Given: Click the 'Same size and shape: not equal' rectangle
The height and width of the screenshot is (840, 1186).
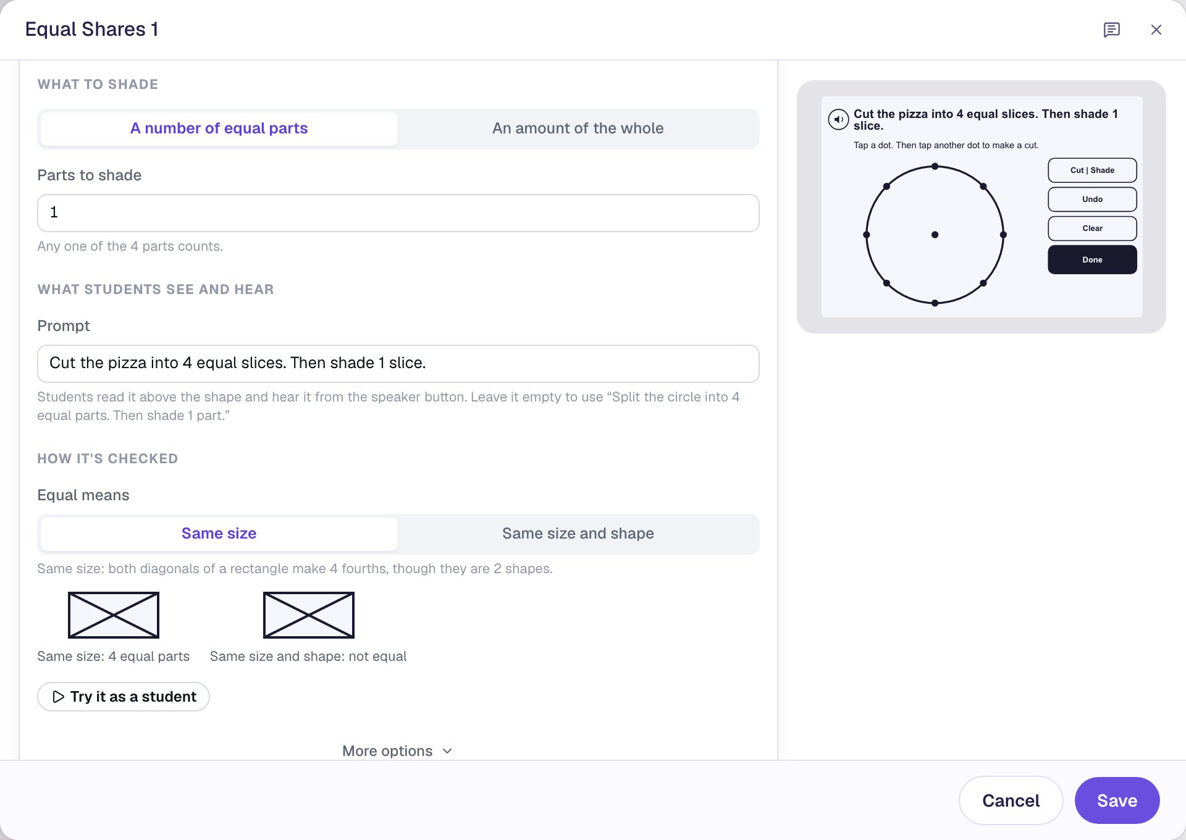Looking at the screenshot, I should coord(309,615).
